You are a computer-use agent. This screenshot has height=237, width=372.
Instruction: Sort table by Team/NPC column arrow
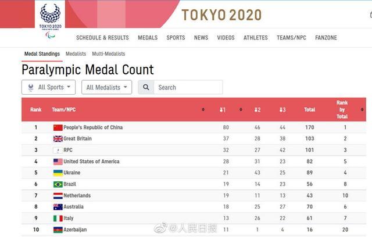point(203,109)
